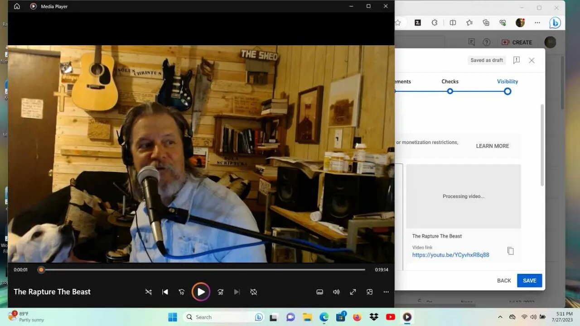The width and height of the screenshot is (580, 326).
Task: Close the YouTube upload dialog
Action: [x=532, y=60]
